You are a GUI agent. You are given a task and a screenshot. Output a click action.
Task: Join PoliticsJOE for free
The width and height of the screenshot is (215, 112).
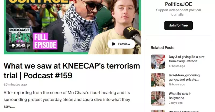178,25
